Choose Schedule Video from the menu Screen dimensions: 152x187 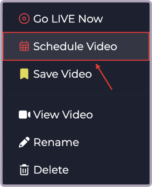(x=76, y=46)
